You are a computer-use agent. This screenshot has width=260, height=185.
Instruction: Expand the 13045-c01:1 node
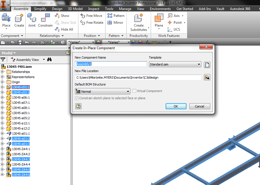(x=2, y=87)
